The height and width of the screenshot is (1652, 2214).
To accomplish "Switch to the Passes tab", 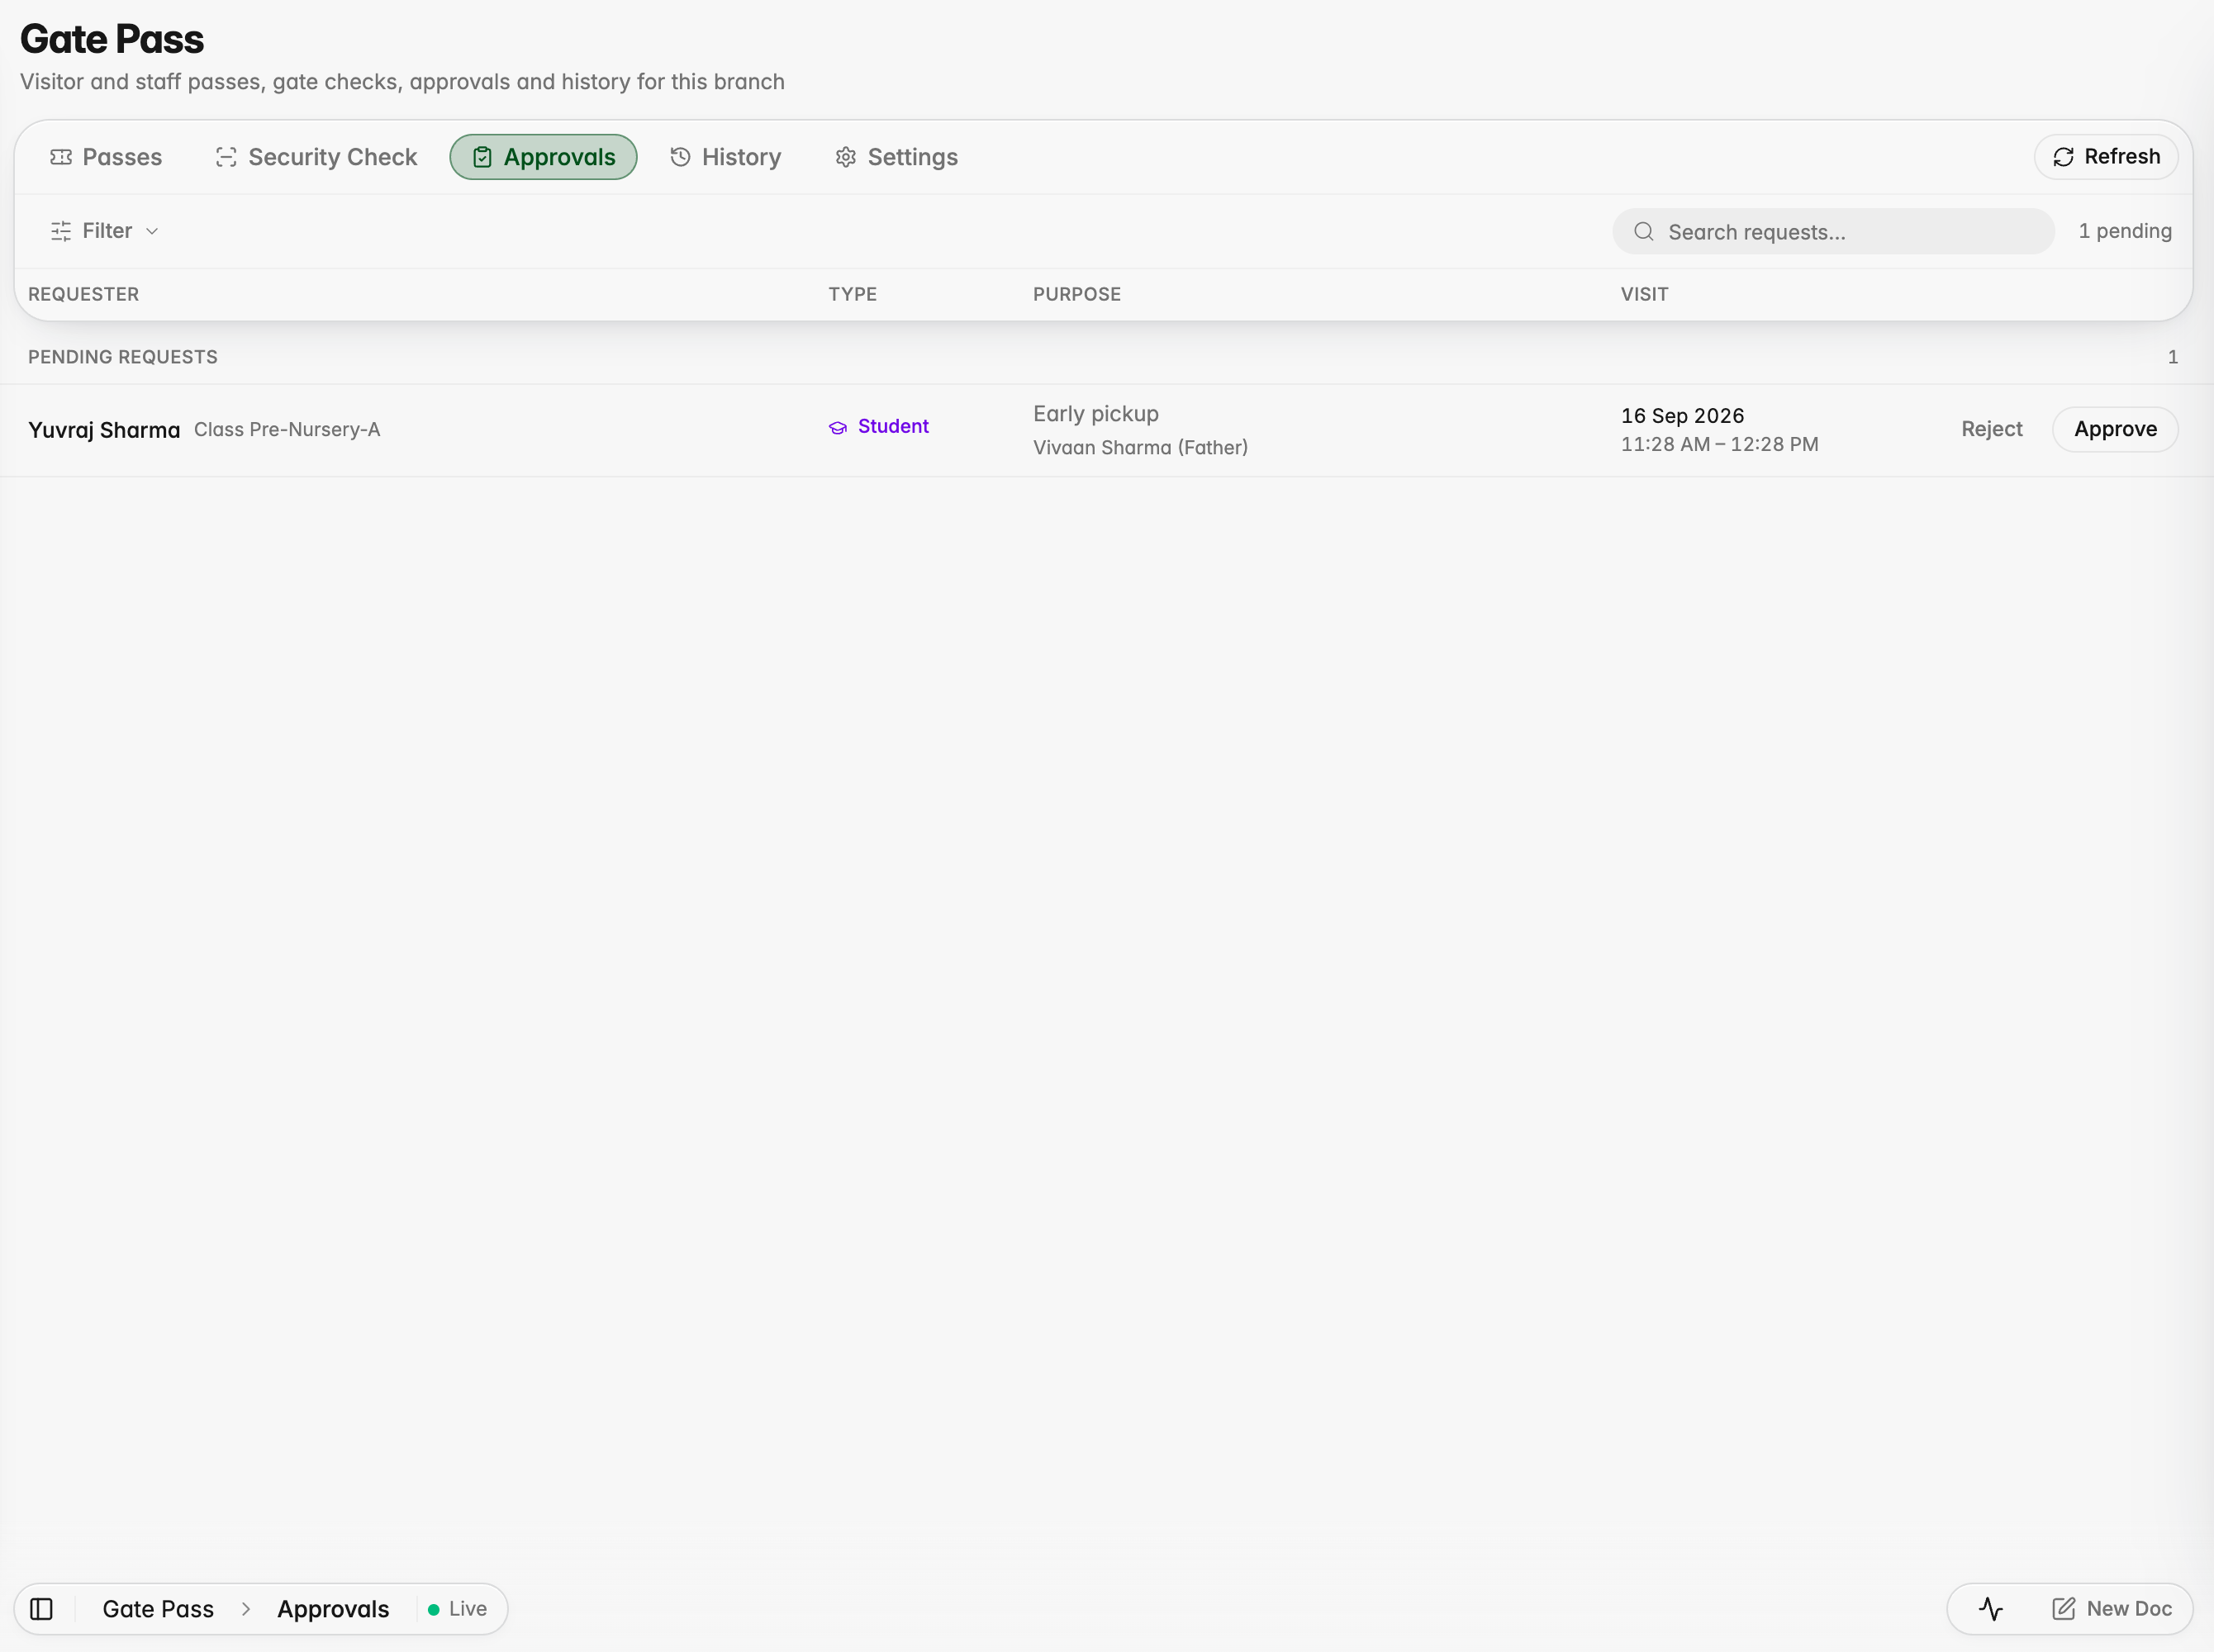I will tap(106, 157).
